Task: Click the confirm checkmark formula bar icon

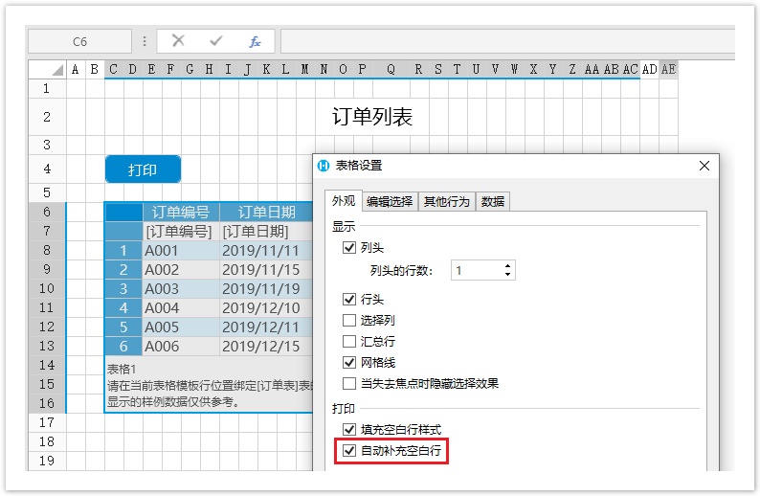Action: 216,41
